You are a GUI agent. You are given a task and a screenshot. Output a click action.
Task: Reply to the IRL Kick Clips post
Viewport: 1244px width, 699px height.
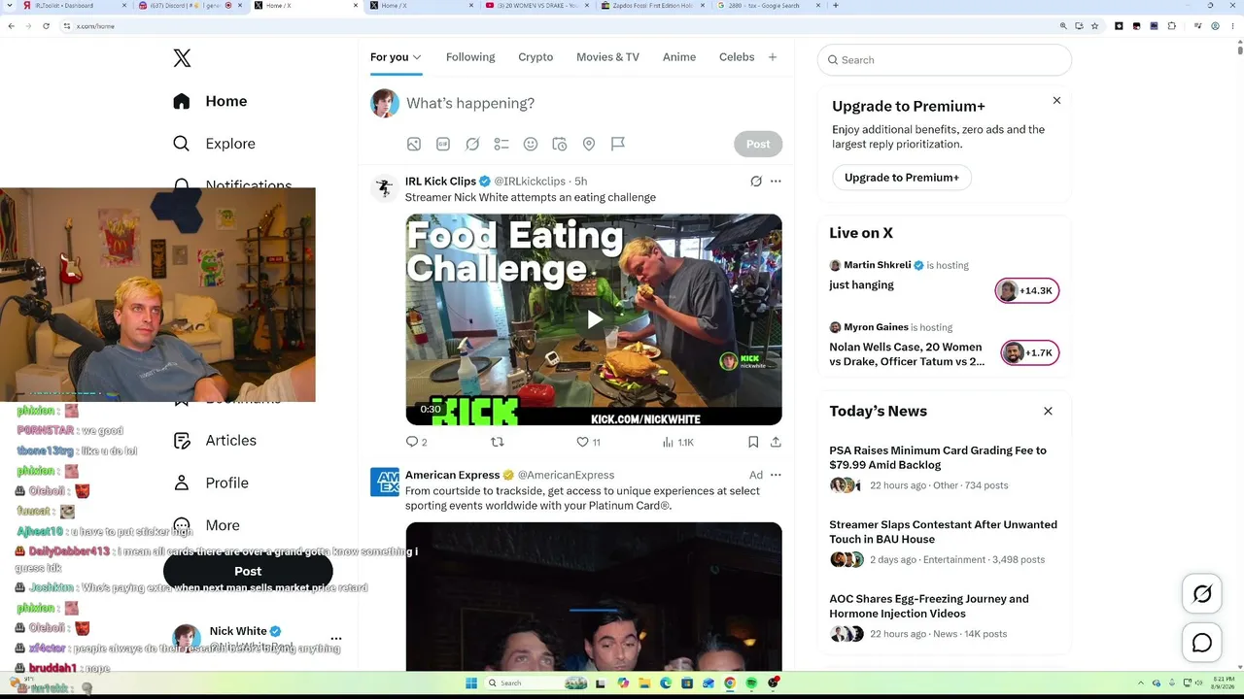click(416, 442)
